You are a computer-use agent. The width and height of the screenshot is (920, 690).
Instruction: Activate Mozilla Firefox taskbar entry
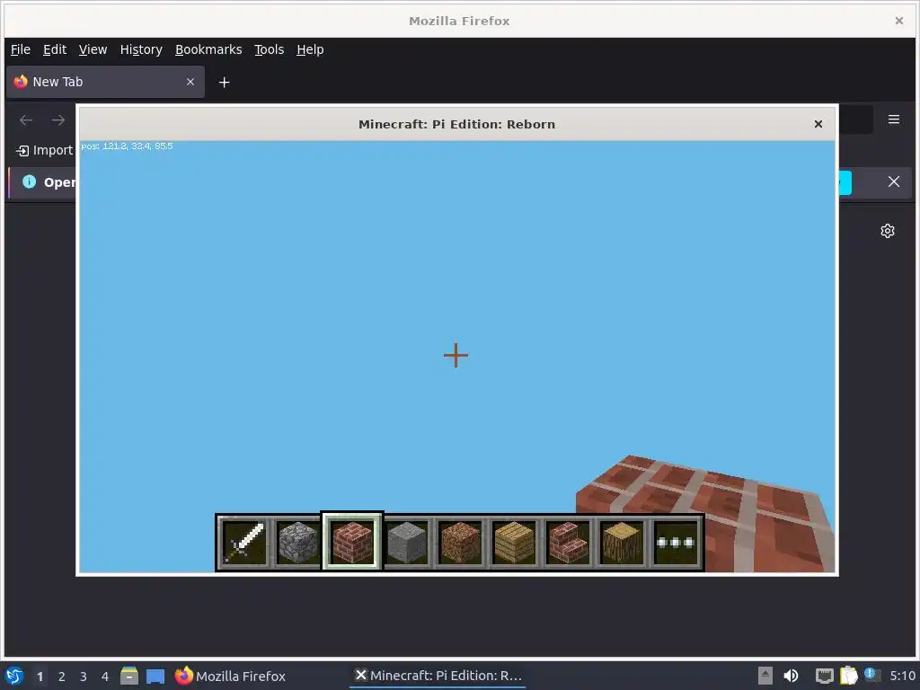(x=230, y=676)
